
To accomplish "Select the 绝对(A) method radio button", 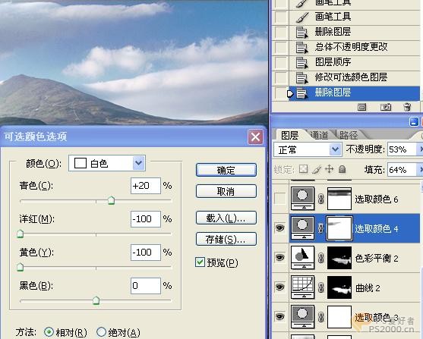I will 101,332.
